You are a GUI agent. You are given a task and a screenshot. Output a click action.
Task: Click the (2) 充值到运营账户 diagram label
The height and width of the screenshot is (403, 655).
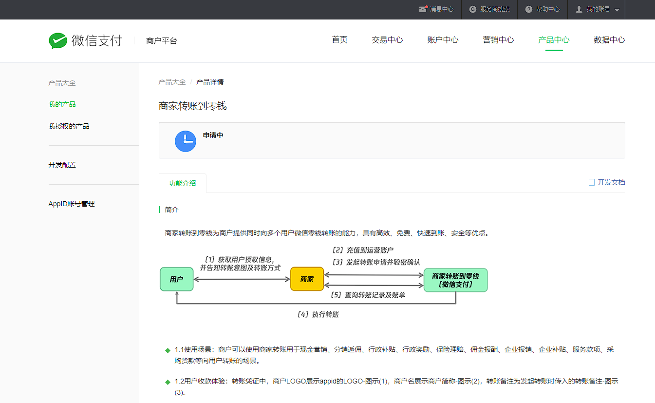(x=362, y=250)
